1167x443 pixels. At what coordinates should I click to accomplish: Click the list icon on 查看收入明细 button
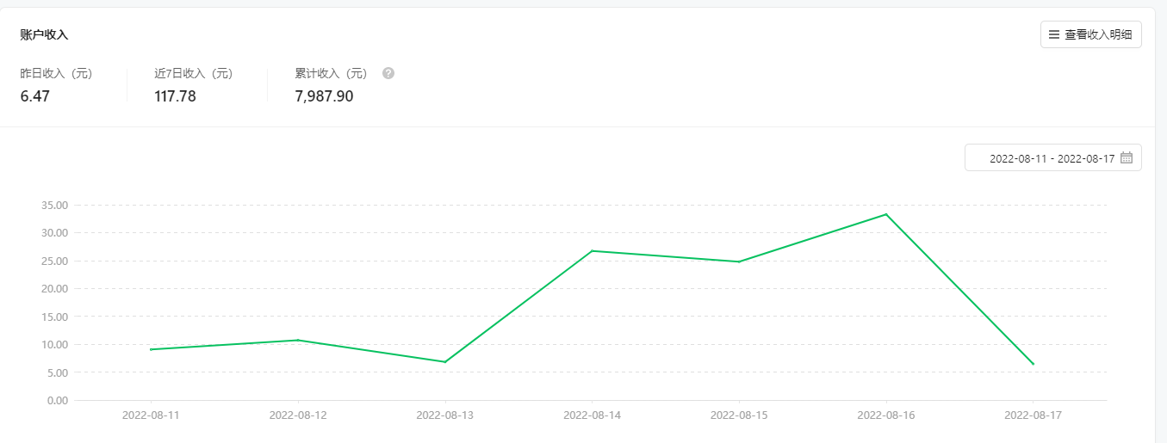coord(1054,35)
